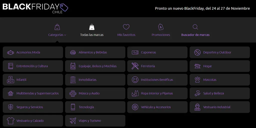Screen dimensions: 256x128
Task: Click the Categorías shopping bag icon
Action: pos(57,27)
